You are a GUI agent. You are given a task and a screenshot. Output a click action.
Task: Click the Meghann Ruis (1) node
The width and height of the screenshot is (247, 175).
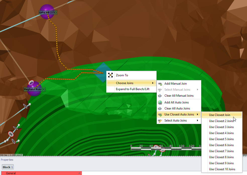(x=34, y=89)
